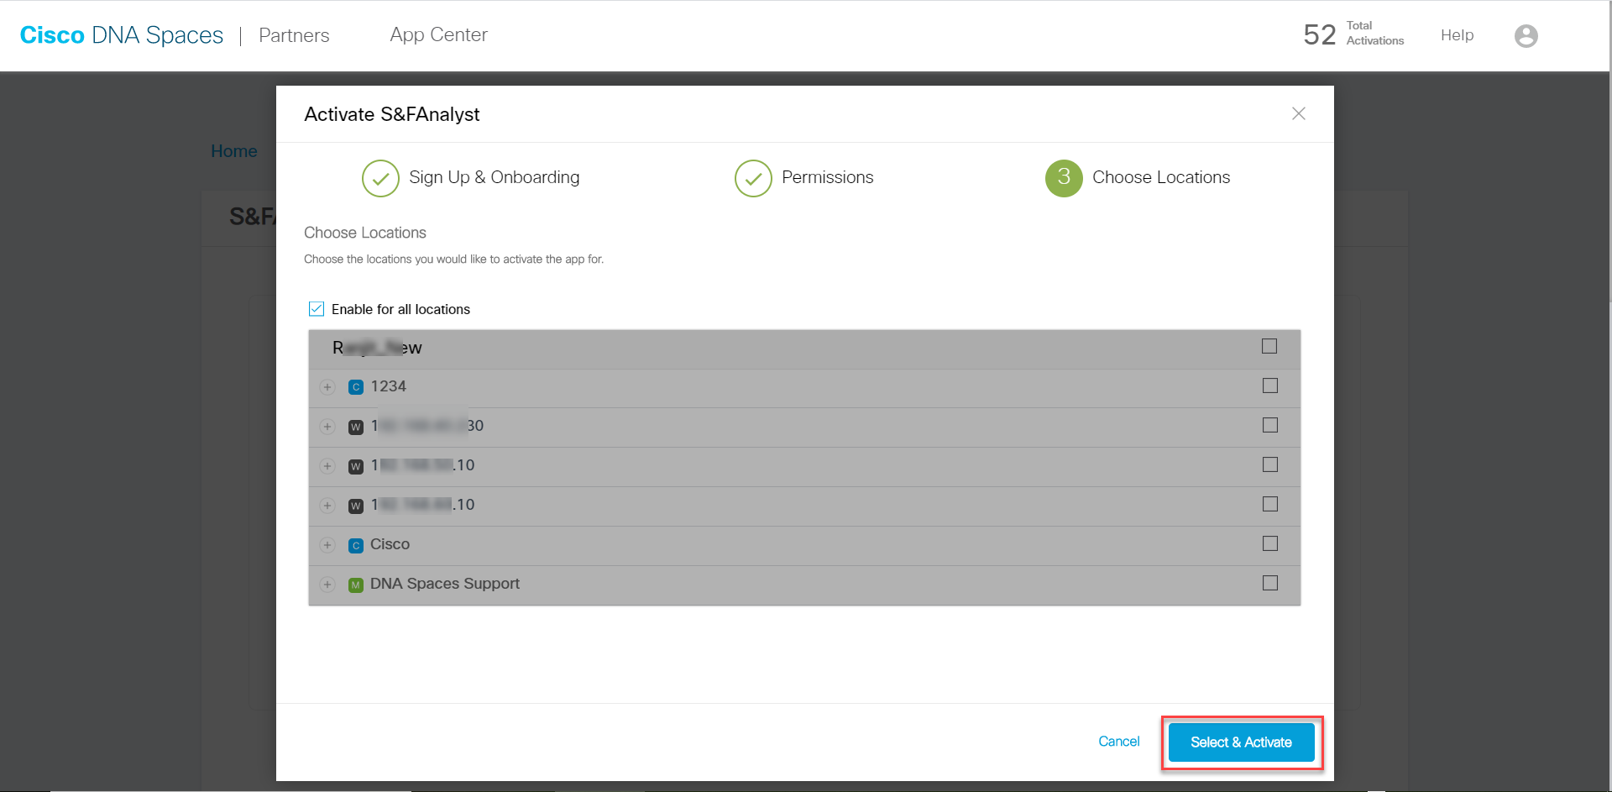This screenshot has width=1612, height=792.
Task: Expand the DNA Spaces Support node
Action: click(x=327, y=585)
